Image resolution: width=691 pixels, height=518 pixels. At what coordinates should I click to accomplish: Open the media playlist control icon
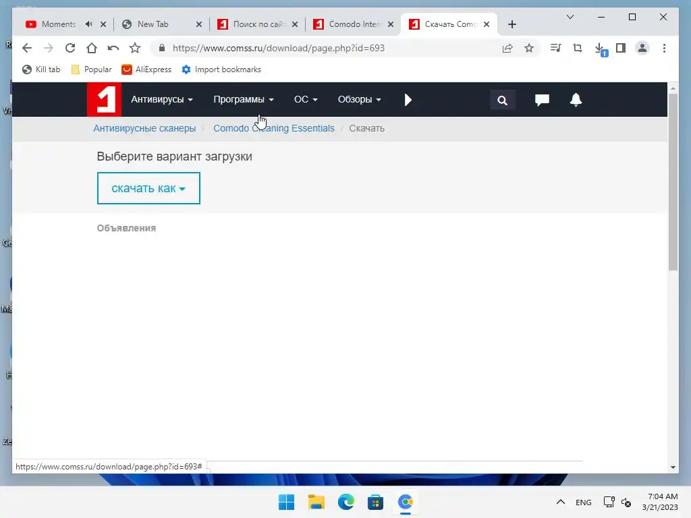point(556,48)
